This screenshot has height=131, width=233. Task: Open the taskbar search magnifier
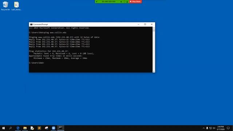(x=11, y=128)
